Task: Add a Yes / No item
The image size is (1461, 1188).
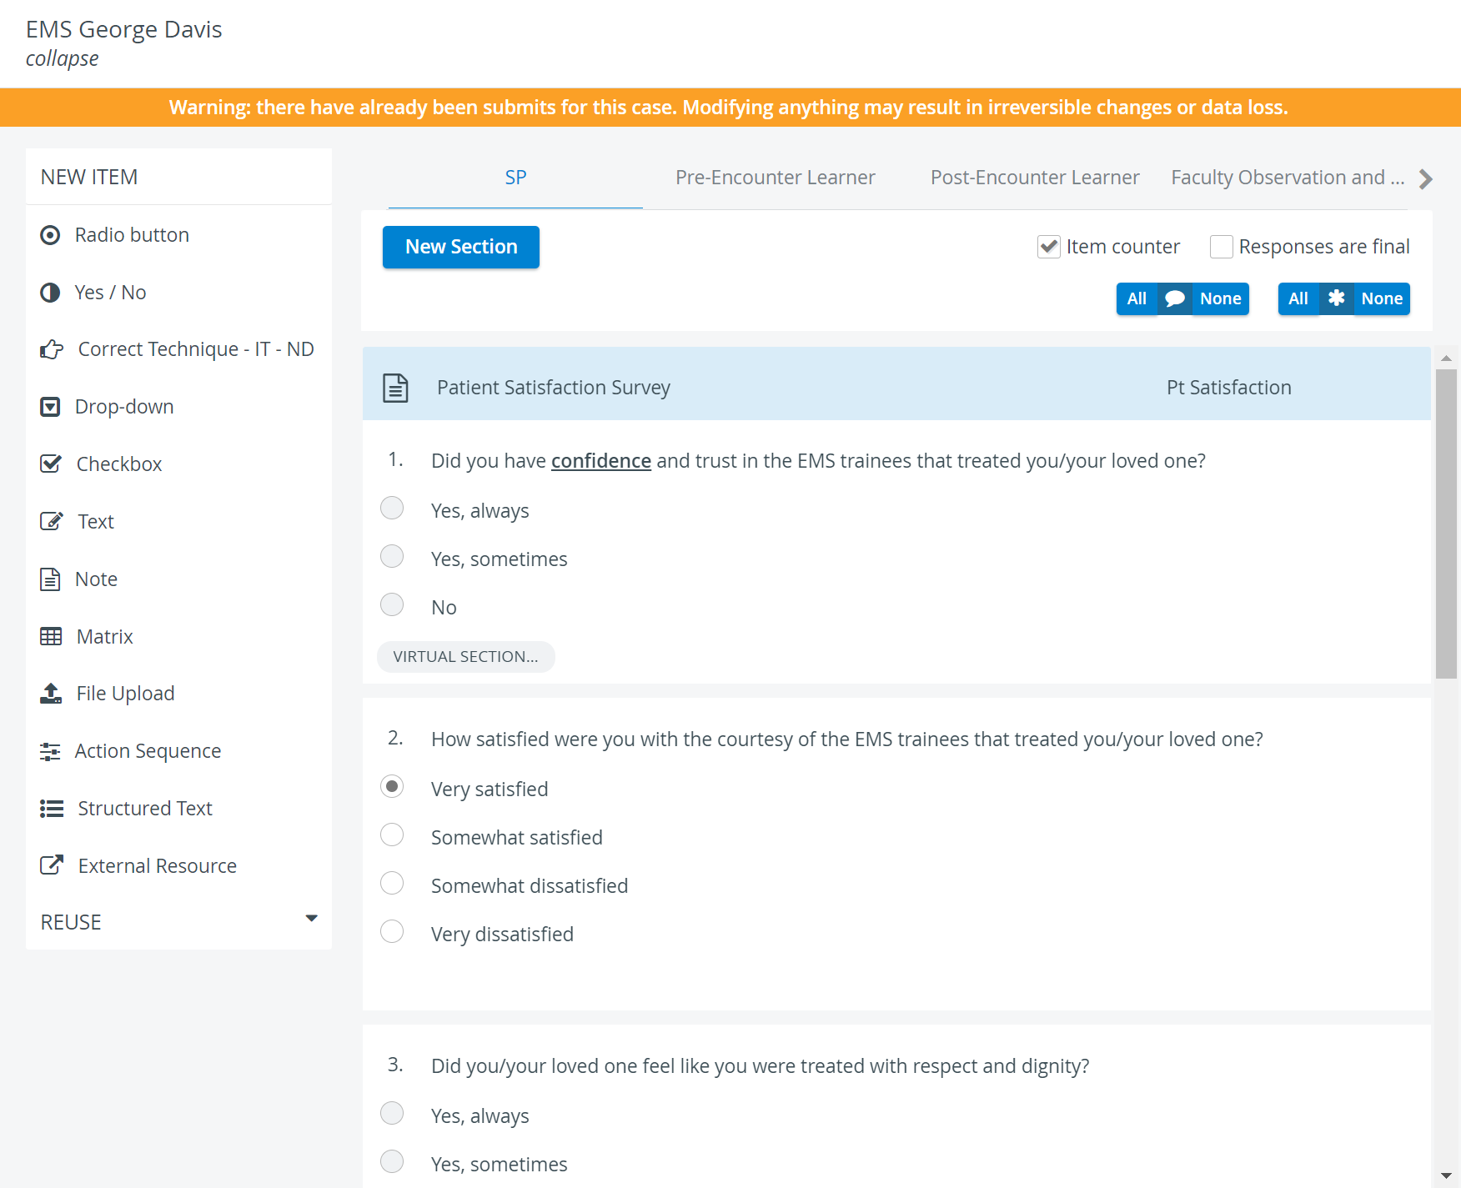Action: (178, 293)
